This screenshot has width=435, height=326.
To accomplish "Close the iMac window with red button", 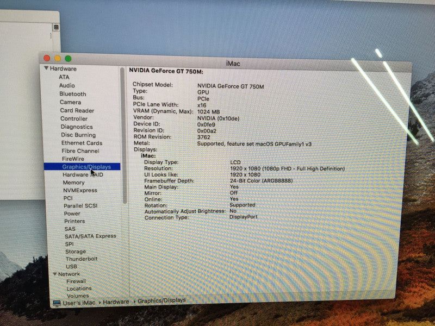I will coord(47,58).
